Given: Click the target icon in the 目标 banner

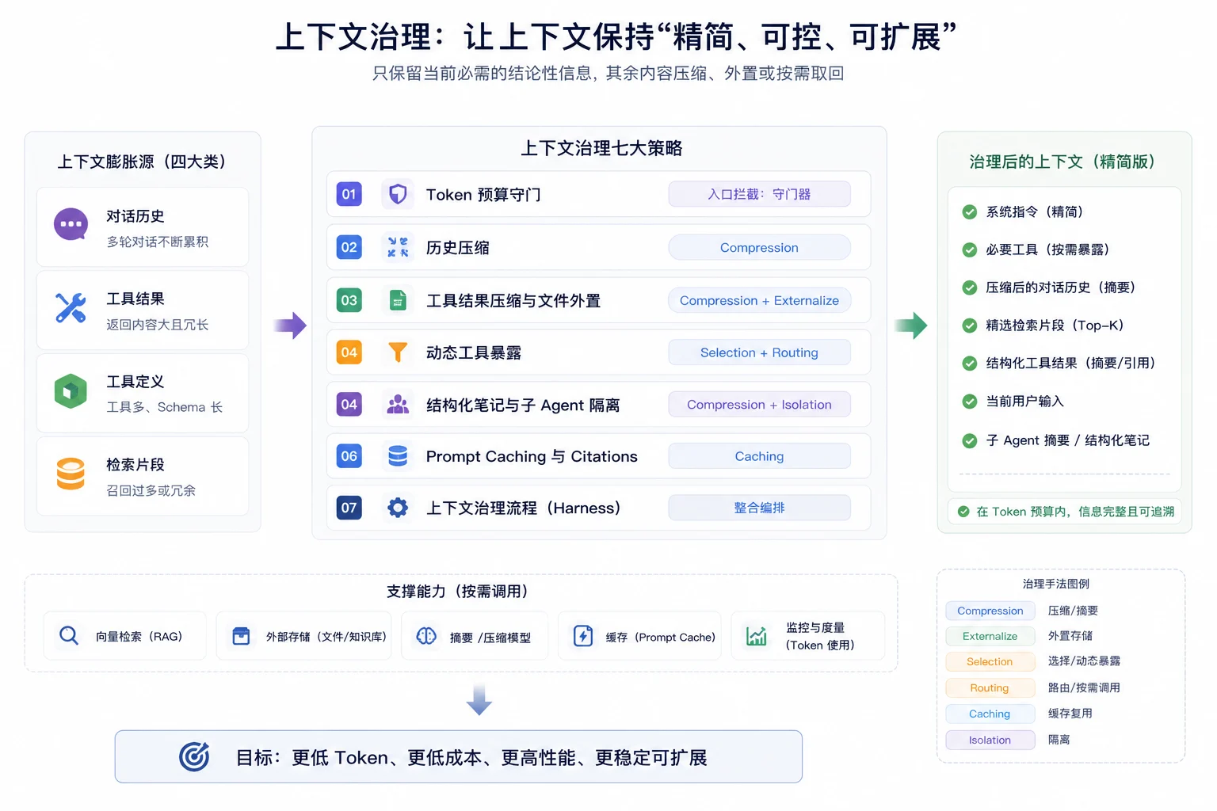Looking at the screenshot, I should coord(194,756).
